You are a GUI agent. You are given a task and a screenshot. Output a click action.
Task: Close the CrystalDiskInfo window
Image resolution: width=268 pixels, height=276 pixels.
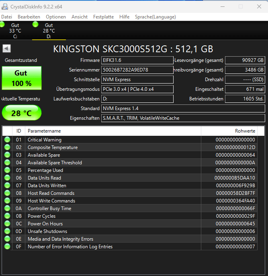pos(259,7)
